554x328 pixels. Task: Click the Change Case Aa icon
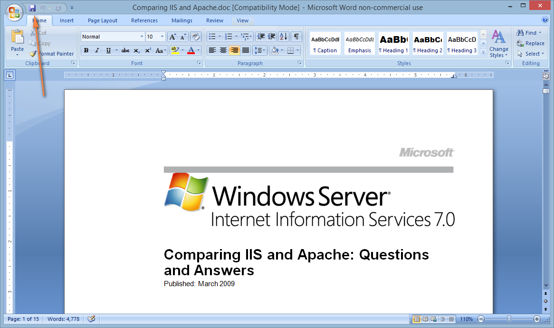160,50
